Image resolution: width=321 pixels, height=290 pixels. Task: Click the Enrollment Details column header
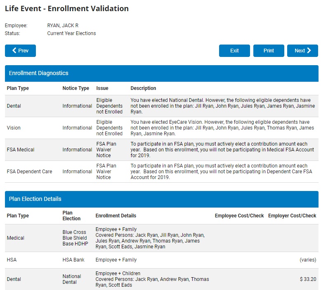(116, 216)
